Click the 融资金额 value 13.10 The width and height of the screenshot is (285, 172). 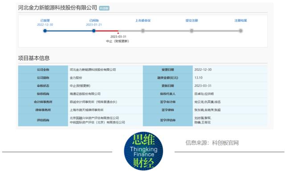point(199,78)
